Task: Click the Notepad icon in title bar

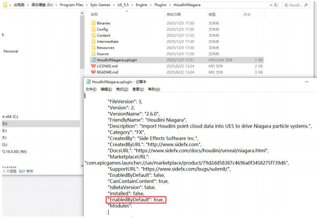Action: tap(88, 82)
